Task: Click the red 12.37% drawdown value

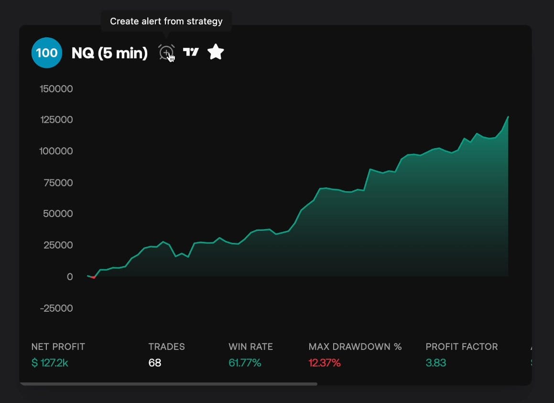Action: pyautogui.click(x=325, y=363)
